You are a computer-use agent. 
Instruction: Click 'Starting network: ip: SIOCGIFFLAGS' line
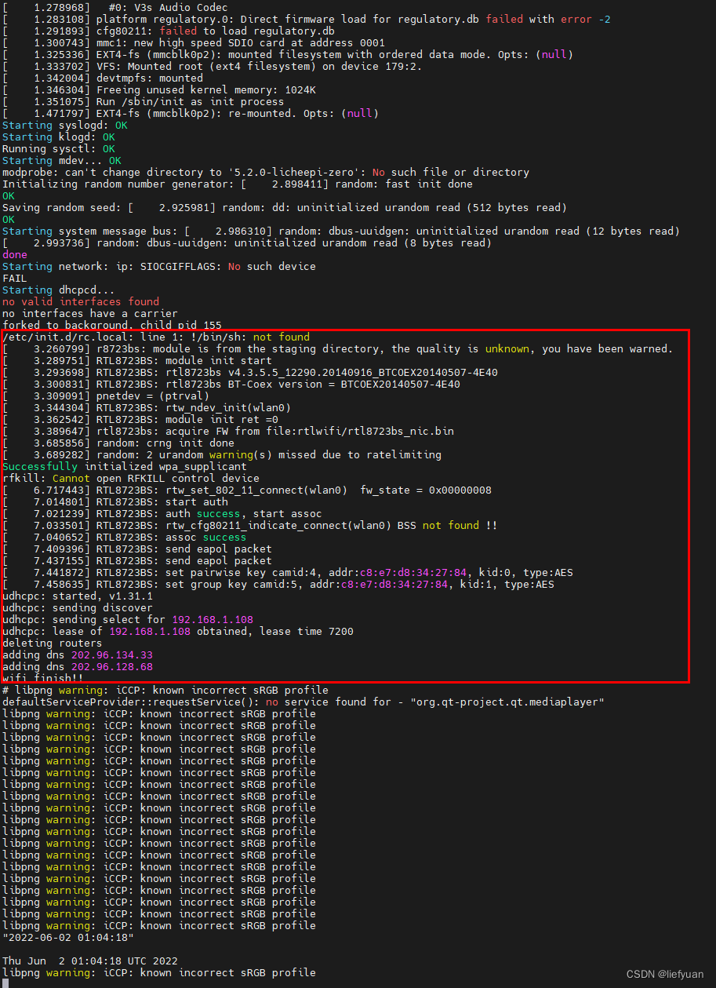point(159,266)
